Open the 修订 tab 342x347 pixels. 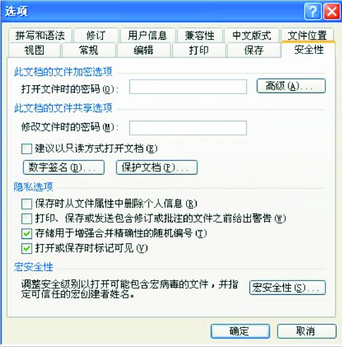[x=96, y=36]
